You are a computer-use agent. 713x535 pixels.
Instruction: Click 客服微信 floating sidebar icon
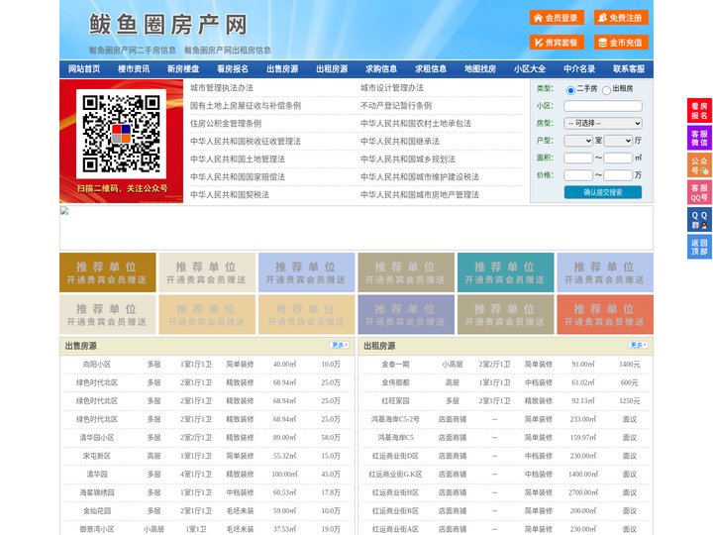point(699,138)
